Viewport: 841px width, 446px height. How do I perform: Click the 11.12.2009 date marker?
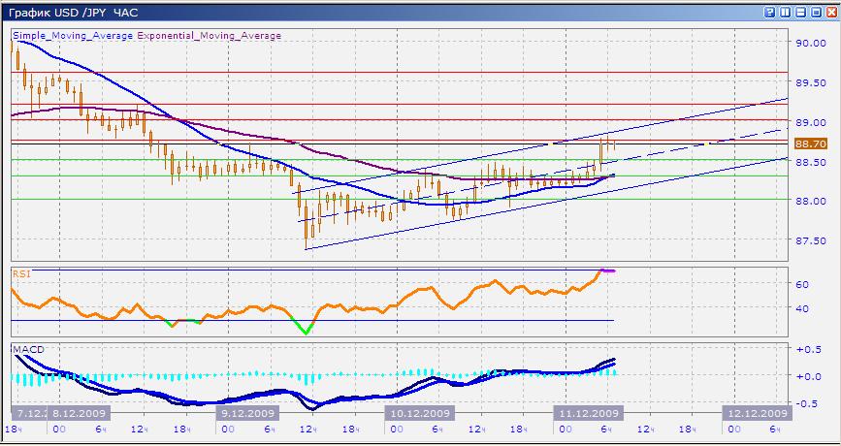(x=586, y=412)
